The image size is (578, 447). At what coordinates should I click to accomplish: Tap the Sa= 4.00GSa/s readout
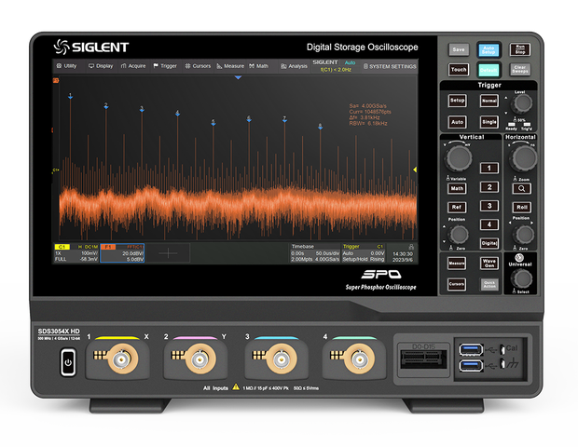[x=368, y=105]
